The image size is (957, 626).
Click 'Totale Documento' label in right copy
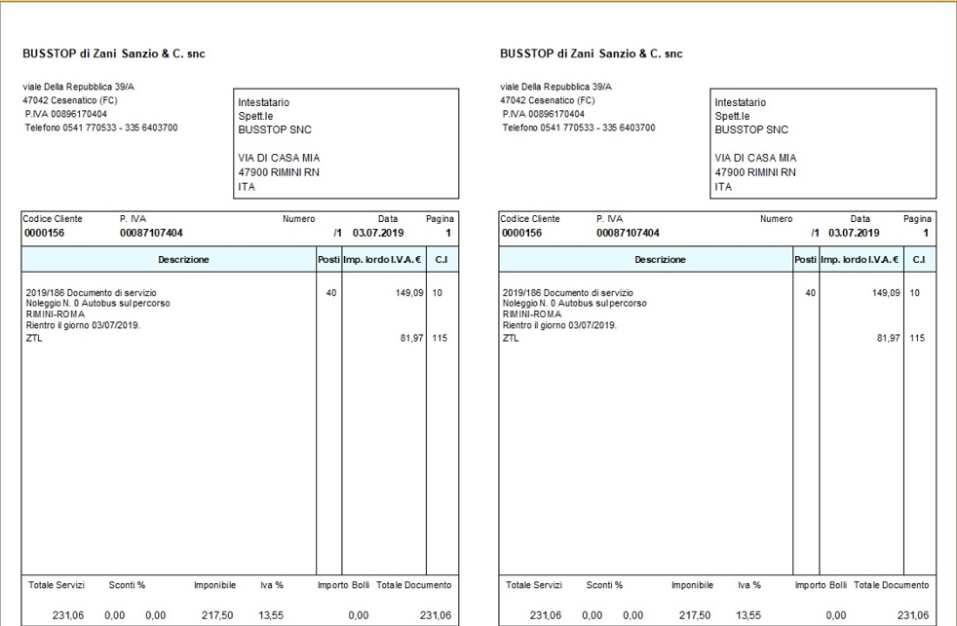(x=891, y=585)
